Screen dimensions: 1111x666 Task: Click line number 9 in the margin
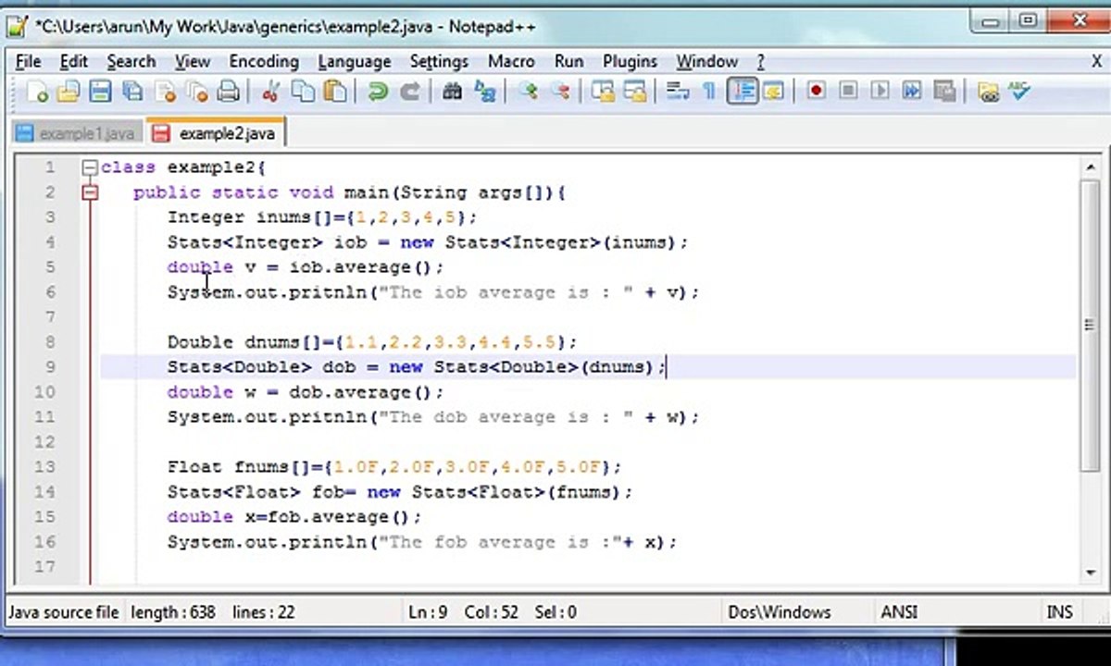click(50, 367)
